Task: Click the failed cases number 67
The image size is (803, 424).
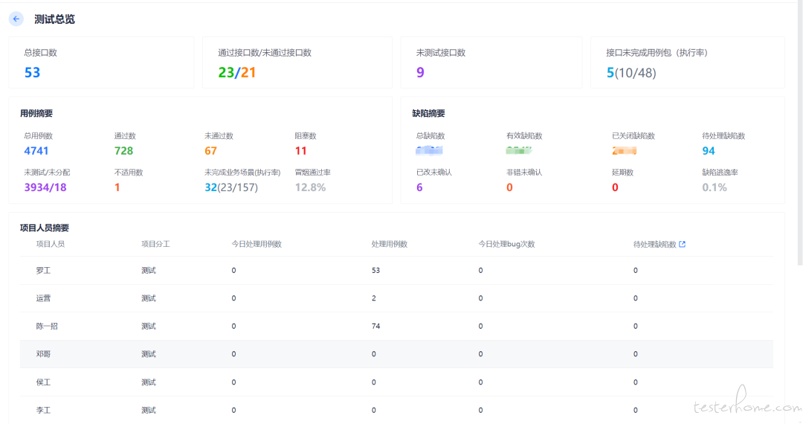Action: [x=210, y=151]
